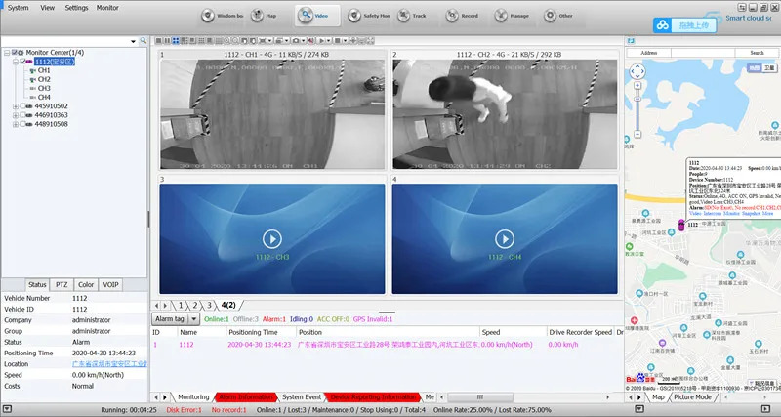Play the 1112 - CH4 video pane
The width and height of the screenshot is (781, 417).
pyautogui.click(x=505, y=239)
